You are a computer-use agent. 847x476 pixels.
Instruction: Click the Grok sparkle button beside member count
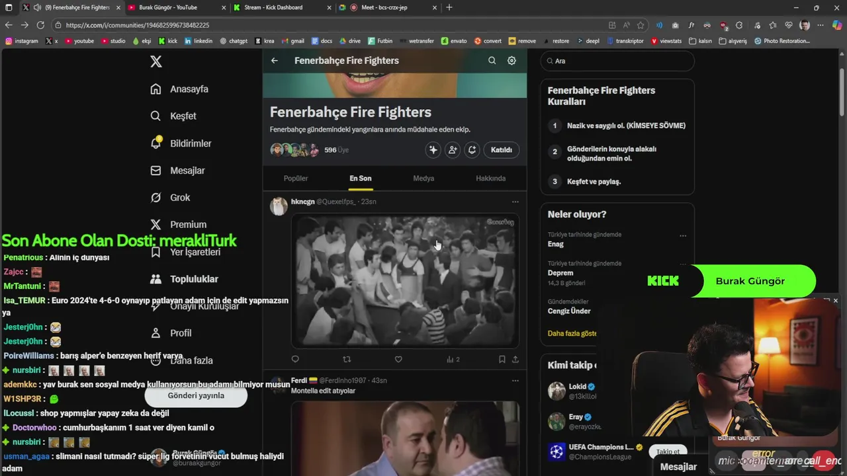click(433, 150)
